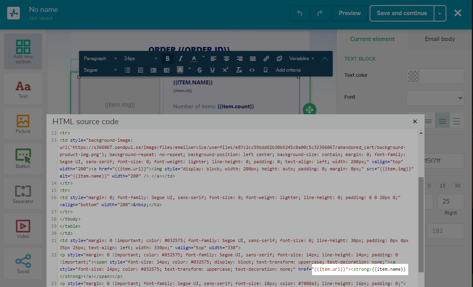Apply superscript formatting

tap(225, 70)
